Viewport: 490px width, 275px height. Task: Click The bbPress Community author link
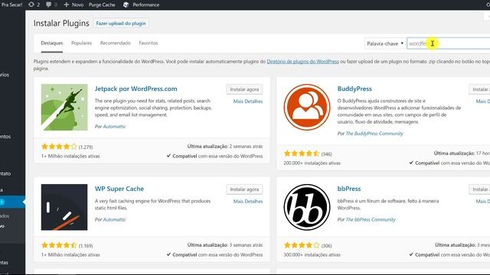pos(371,219)
